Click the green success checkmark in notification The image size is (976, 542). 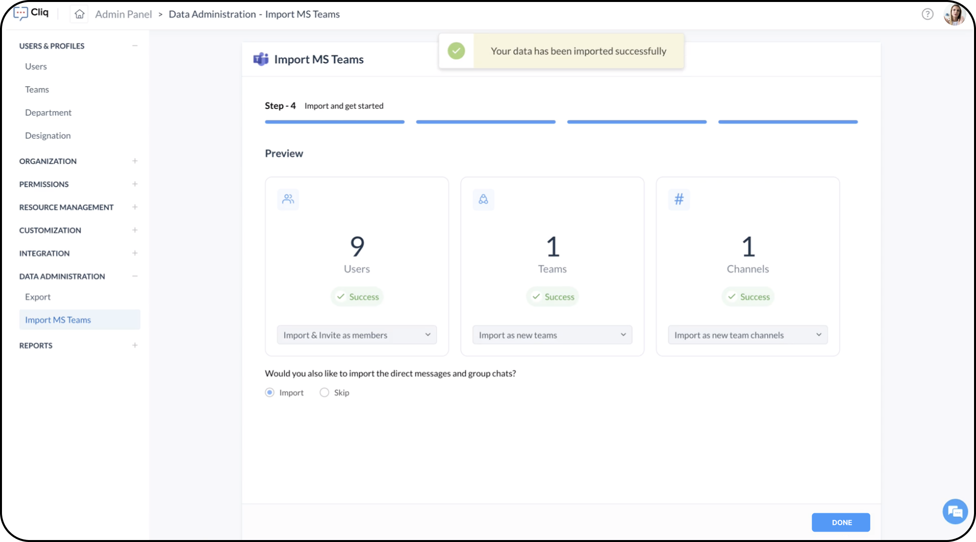click(x=456, y=51)
